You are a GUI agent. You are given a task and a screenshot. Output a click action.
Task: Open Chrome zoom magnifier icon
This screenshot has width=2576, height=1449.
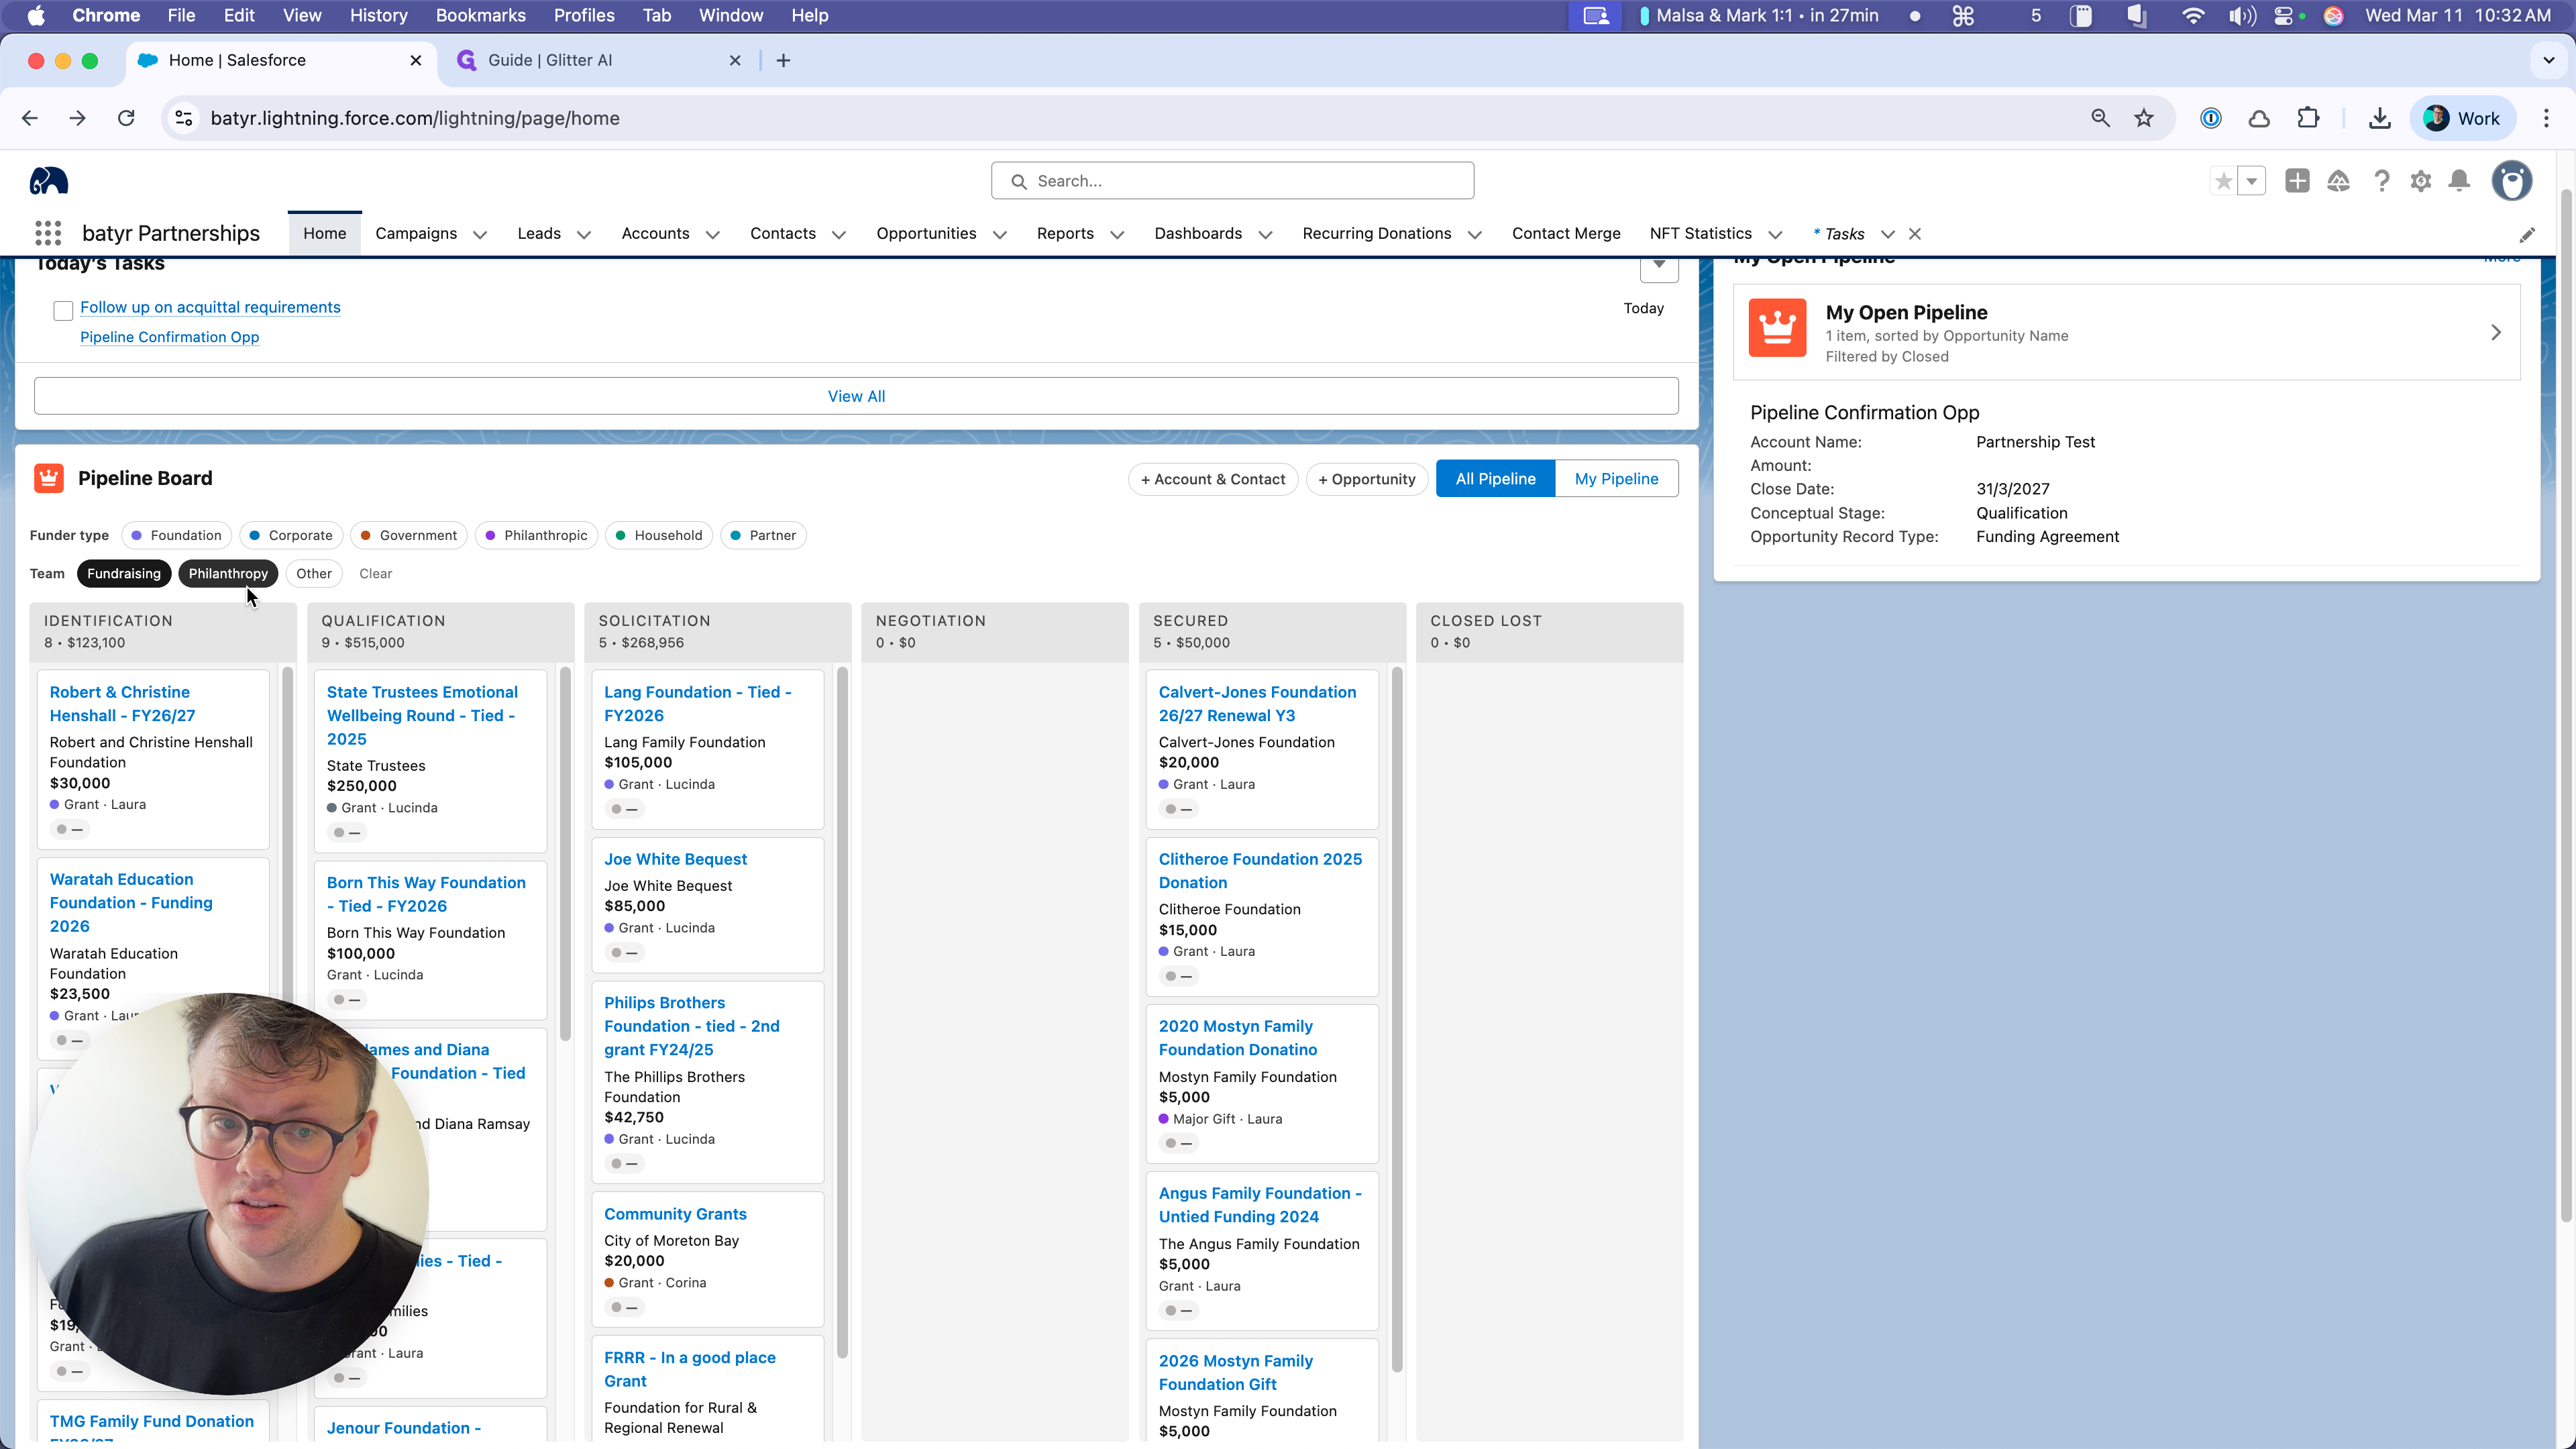[2100, 118]
